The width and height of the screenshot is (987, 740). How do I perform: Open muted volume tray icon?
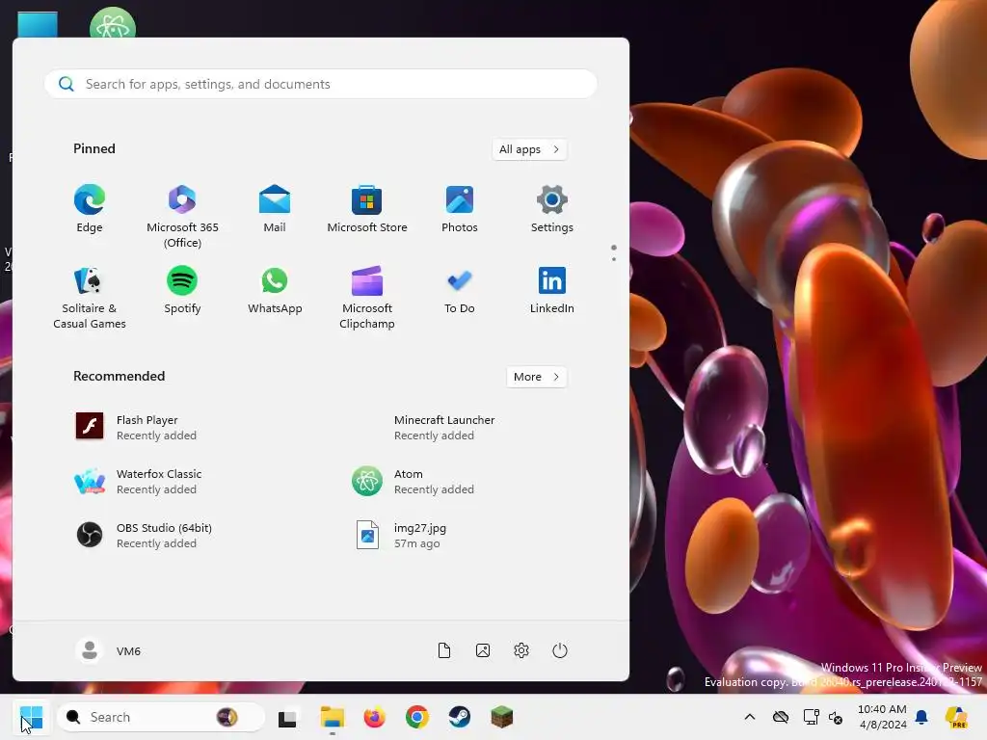pos(836,717)
